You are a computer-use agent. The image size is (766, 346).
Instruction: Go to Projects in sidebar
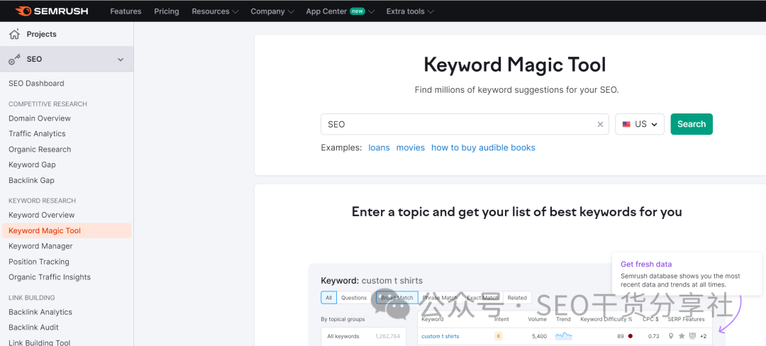(42, 34)
